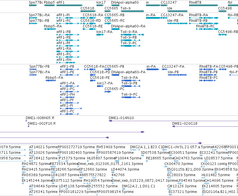Select protein eRF1-PI
This screenshot has width=238, height=196.
(x=67, y=105)
